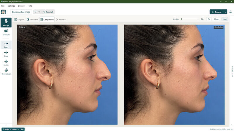Click Reset all button
Image resolution: width=234 pixels, height=131 pixels.
click(48, 12)
